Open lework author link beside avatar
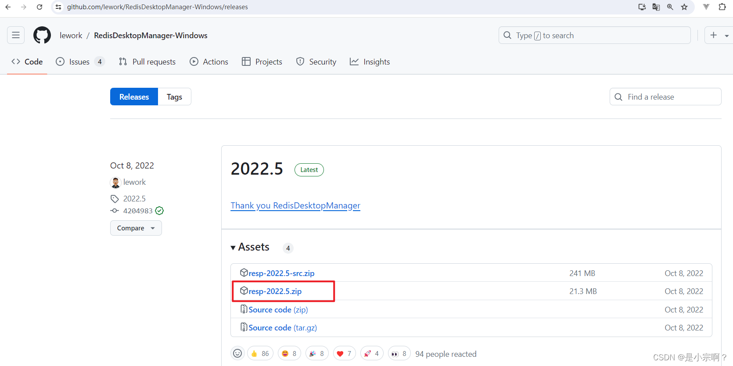Image resolution: width=733 pixels, height=366 pixels. (x=134, y=182)
